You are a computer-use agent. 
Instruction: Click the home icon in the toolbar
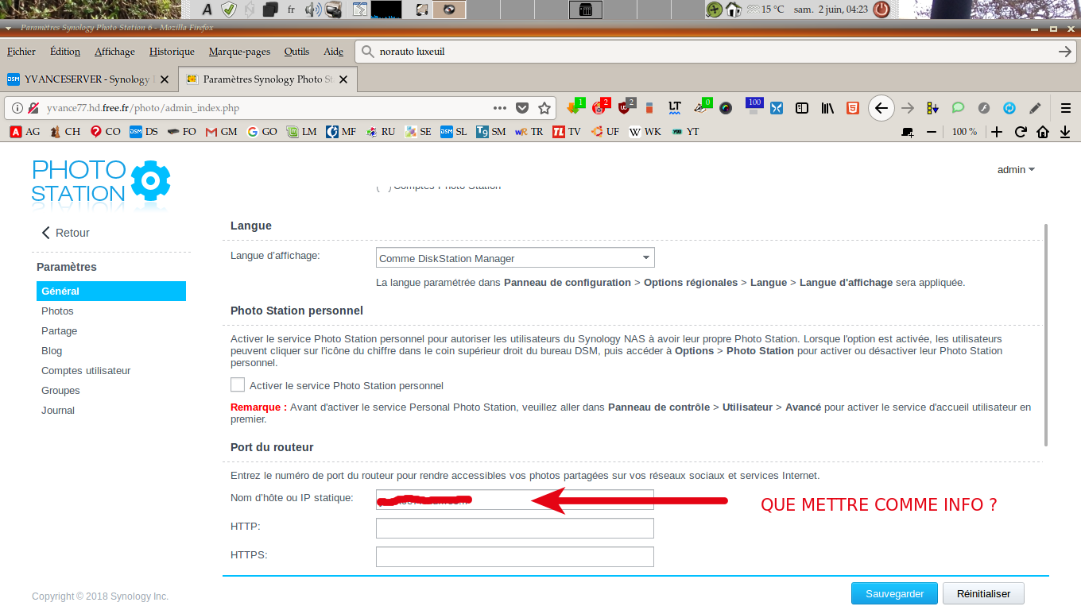[1043, 132]
